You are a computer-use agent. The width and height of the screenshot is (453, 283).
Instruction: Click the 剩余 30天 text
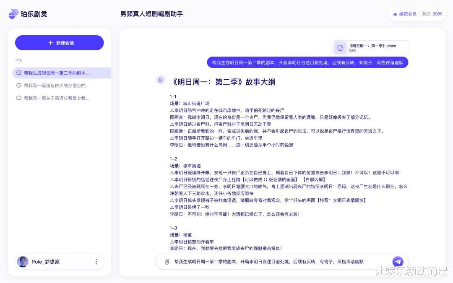coord(432,14)
